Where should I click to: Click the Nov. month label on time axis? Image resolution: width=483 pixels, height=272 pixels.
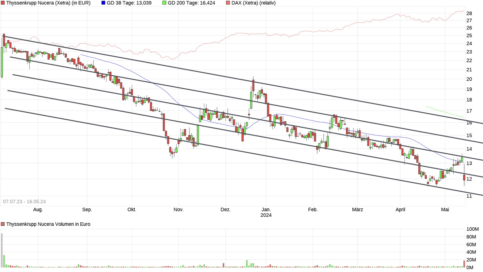[178, 210]
